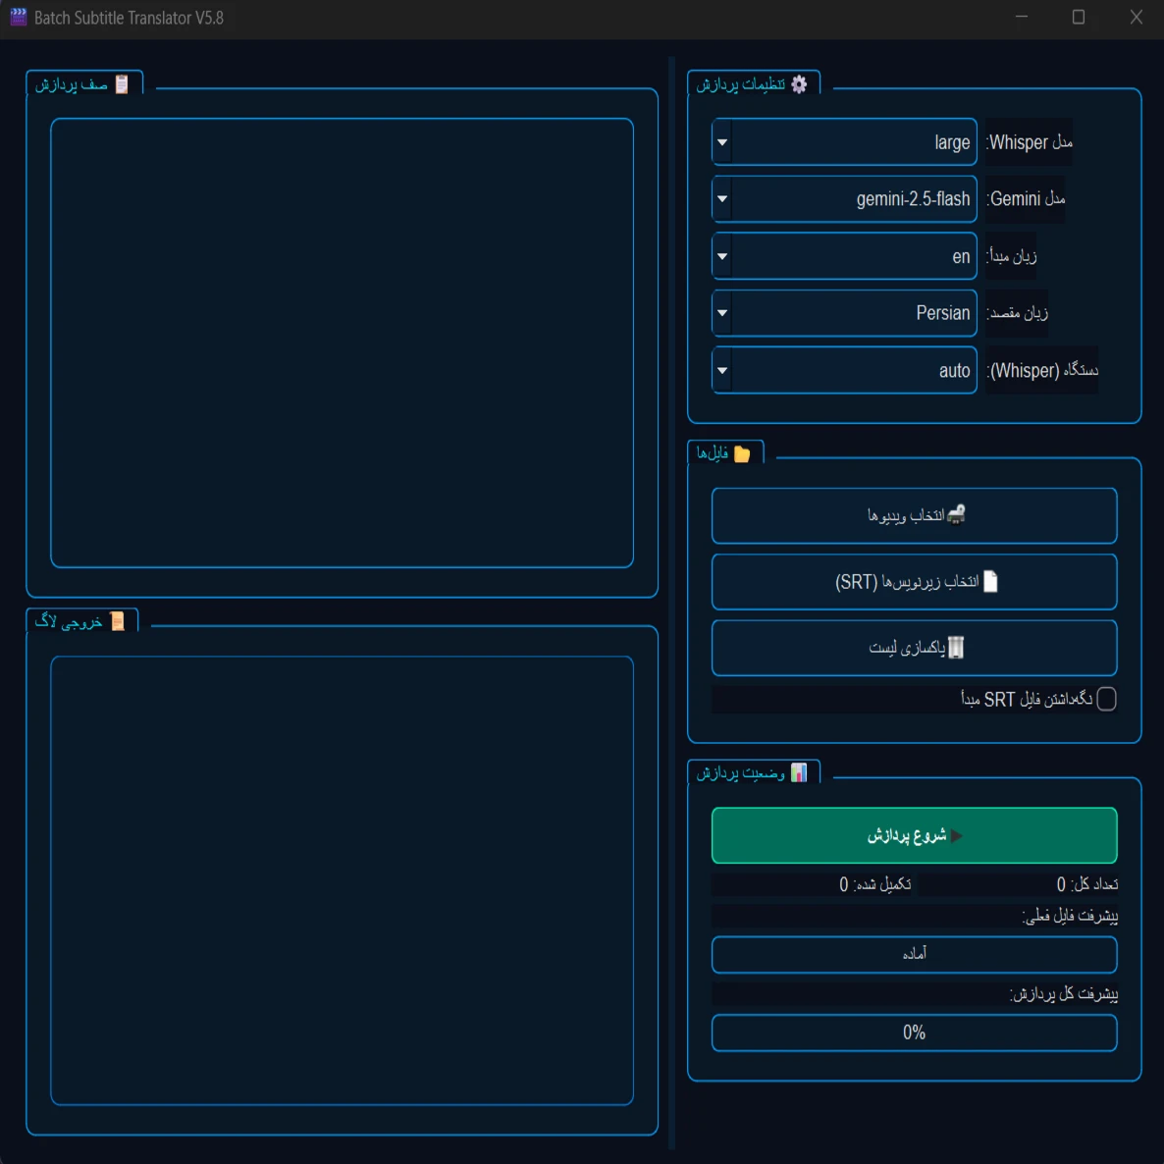Click inside the processing queue list area
Viewport: 1164px width, 1164px height.
[342, 343]
